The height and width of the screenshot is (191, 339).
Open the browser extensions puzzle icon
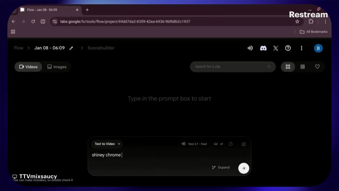click(311, 21)
